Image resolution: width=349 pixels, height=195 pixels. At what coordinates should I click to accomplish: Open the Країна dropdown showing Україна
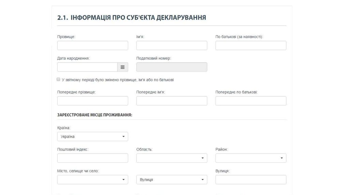click(93, 137)
